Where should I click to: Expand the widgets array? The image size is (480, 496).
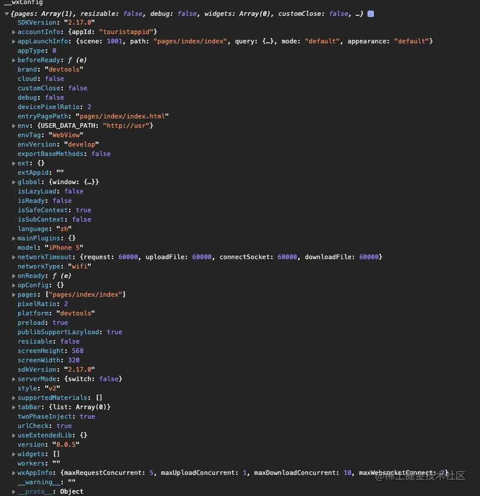coord(13,454)
